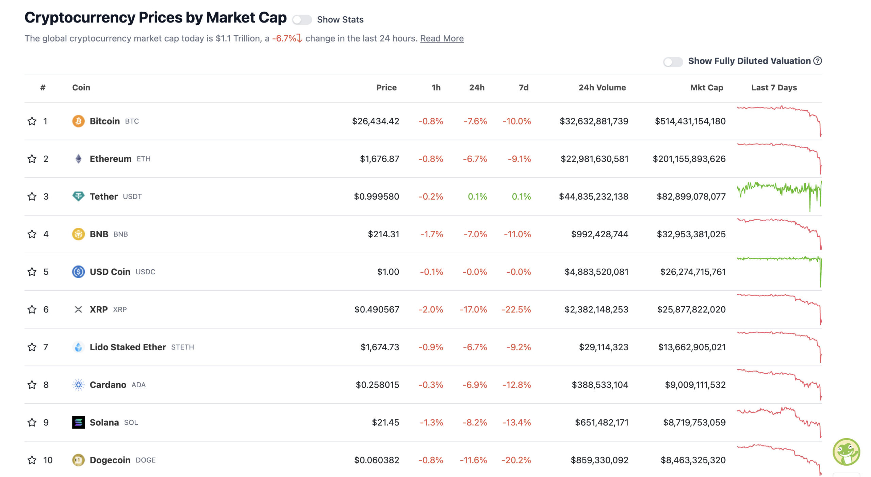Click the Bitcoin logo icon
The width and height of the screenshot is (871, 477).
78,121
